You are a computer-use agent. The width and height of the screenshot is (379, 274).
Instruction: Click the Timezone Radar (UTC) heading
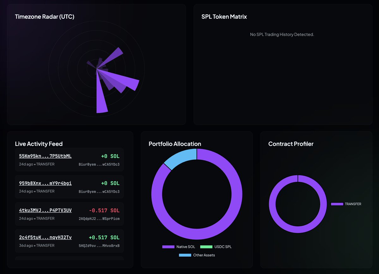(45, 17)
